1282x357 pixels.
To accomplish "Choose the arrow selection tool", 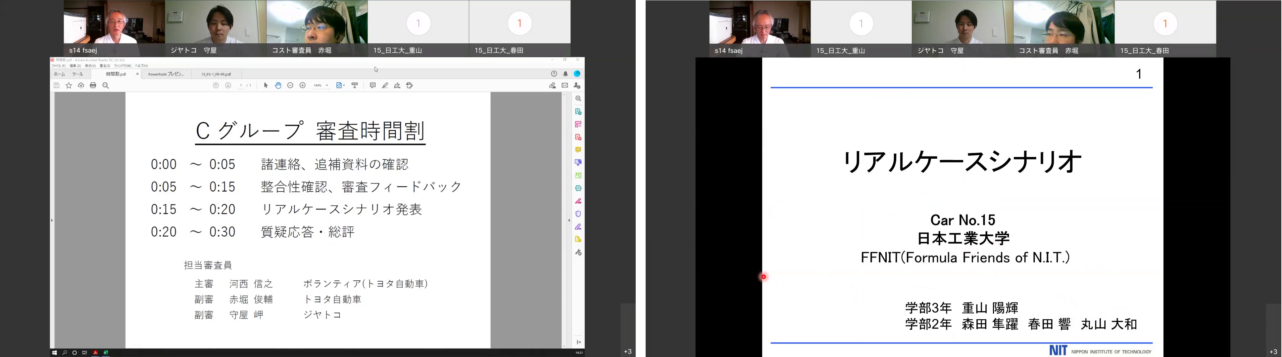I will 266,85.
